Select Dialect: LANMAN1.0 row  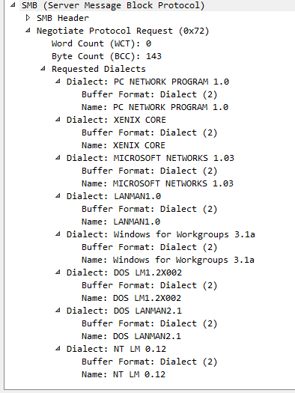[114, 196]
